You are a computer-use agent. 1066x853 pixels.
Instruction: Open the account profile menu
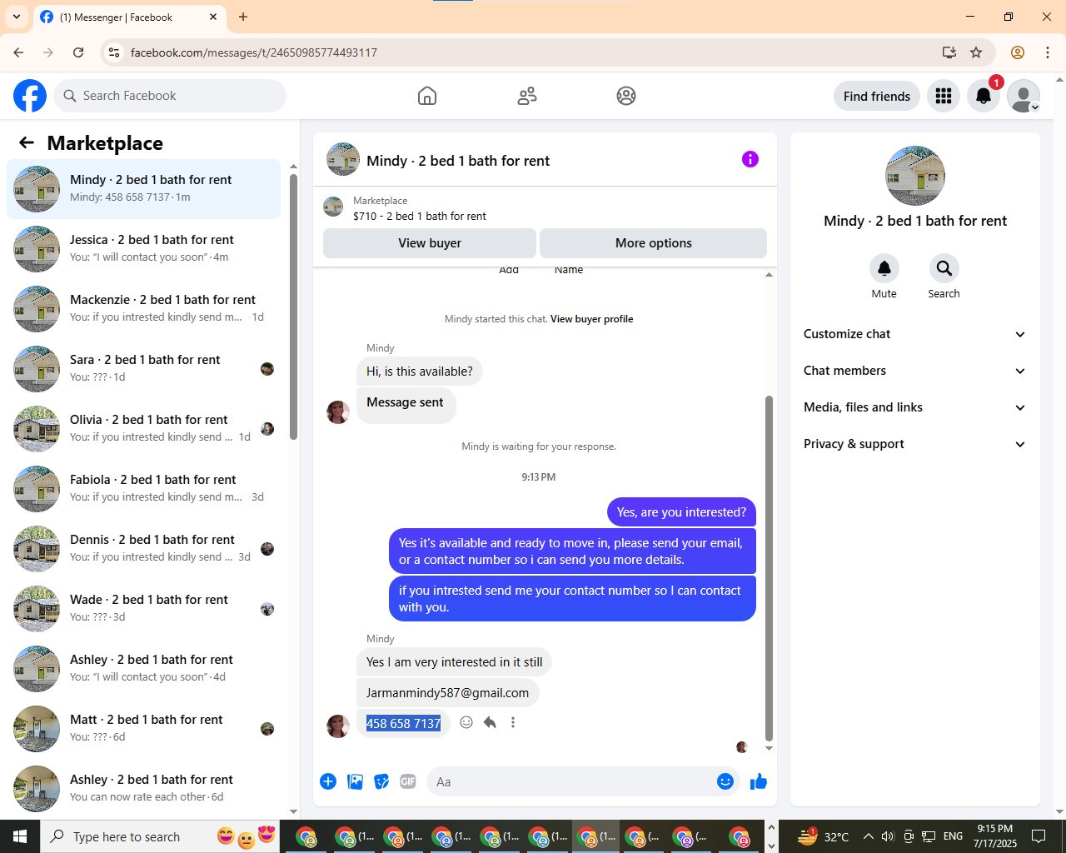pyautogui.click(x=1024, y=96)
